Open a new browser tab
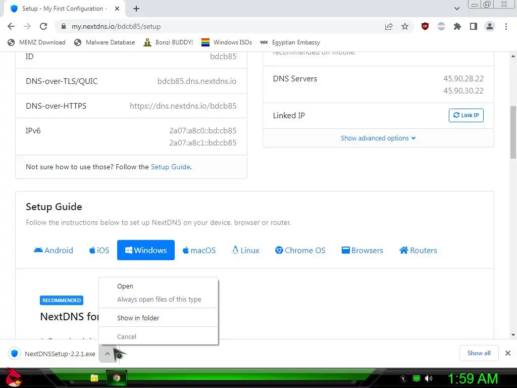The image size is (517, 388). click(136, 9)
